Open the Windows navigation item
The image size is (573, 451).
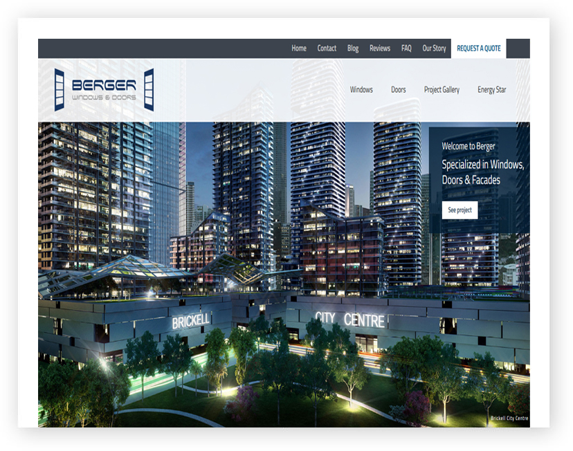pyautogui.click(x=361, y=89)
